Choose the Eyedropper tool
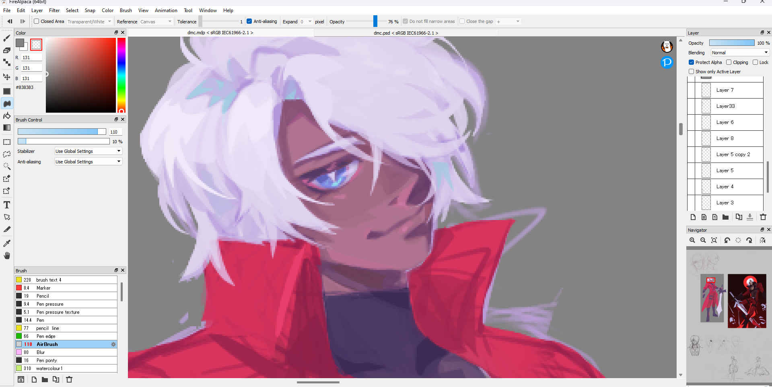 pyautogui.click(x=7, y=243)
